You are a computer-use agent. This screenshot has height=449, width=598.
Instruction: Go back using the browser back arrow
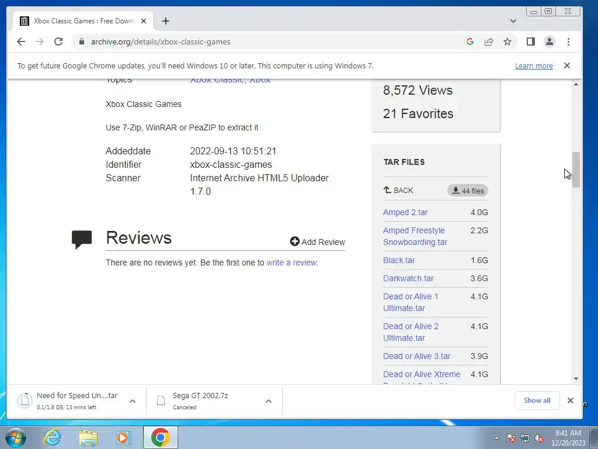(x=21, y=42)
